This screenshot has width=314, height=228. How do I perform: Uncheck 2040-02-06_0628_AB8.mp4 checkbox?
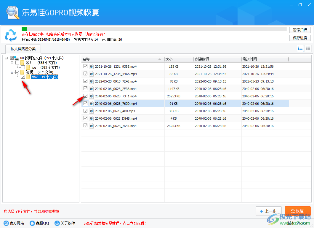tap(86, 111)
